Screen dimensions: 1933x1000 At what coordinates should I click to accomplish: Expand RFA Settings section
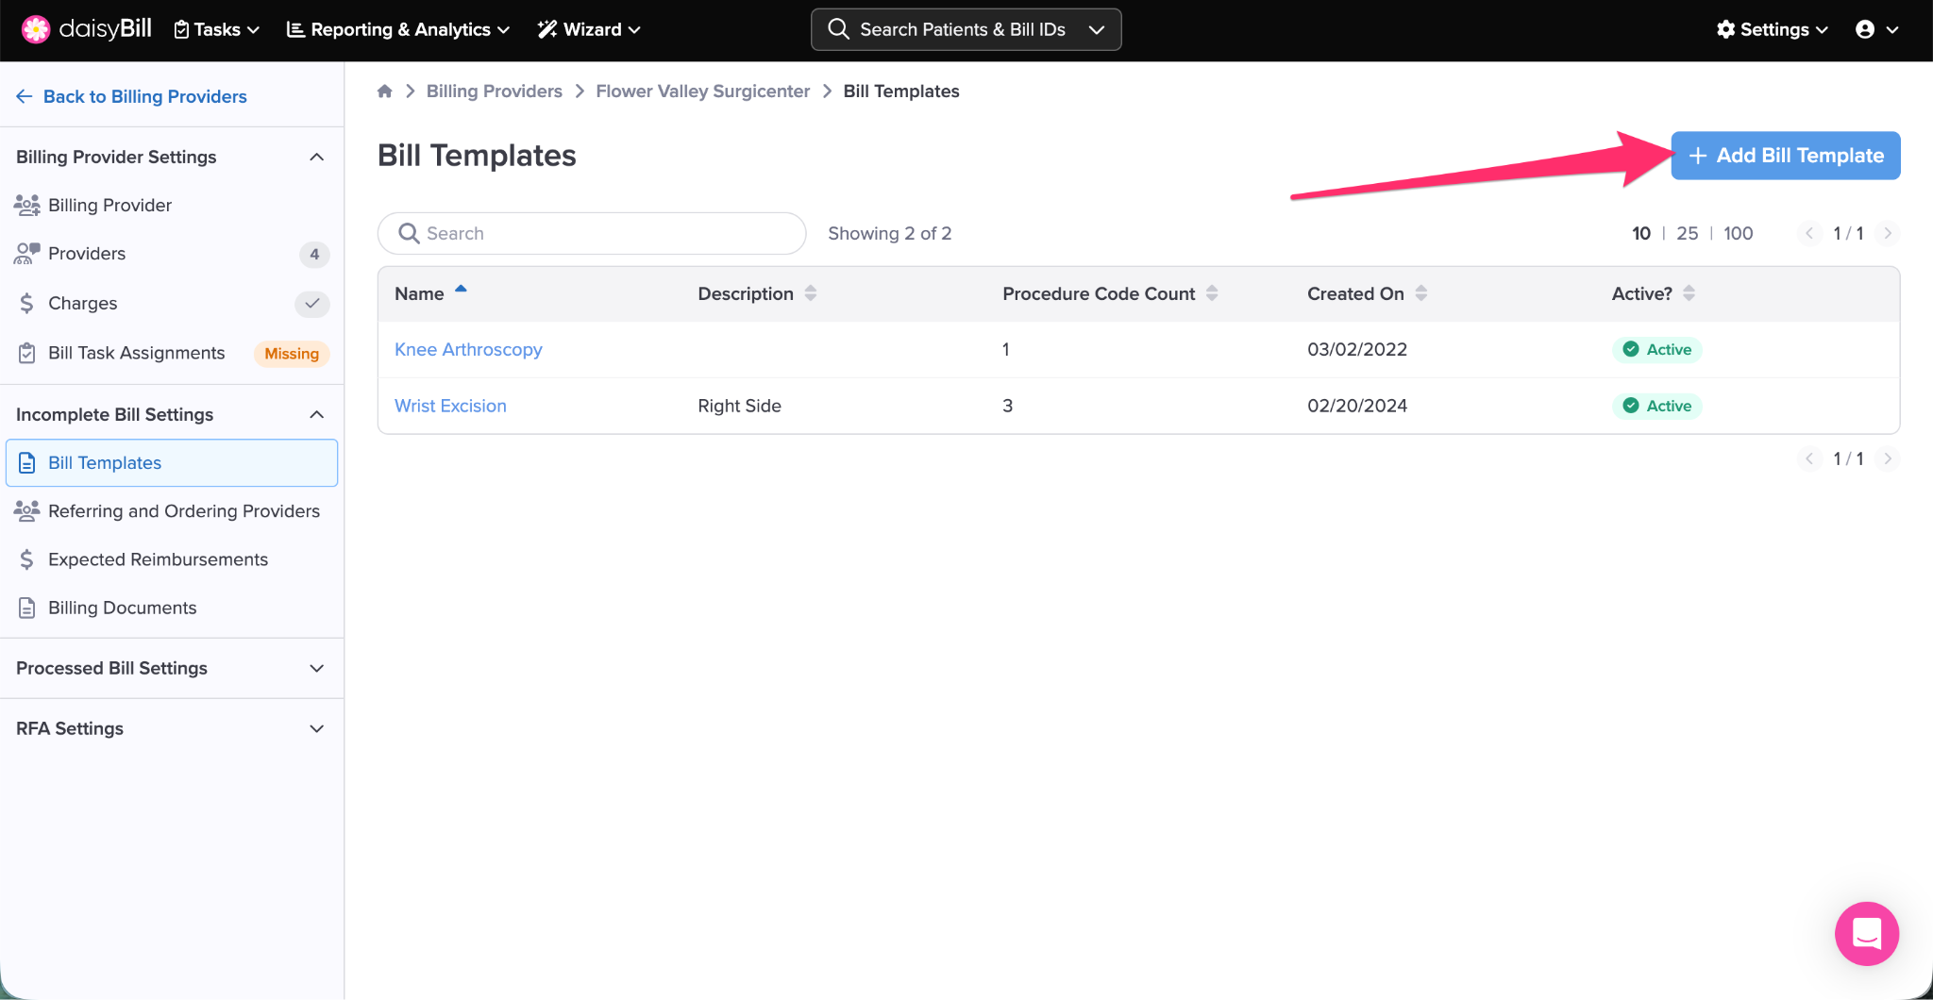point(316,728)
